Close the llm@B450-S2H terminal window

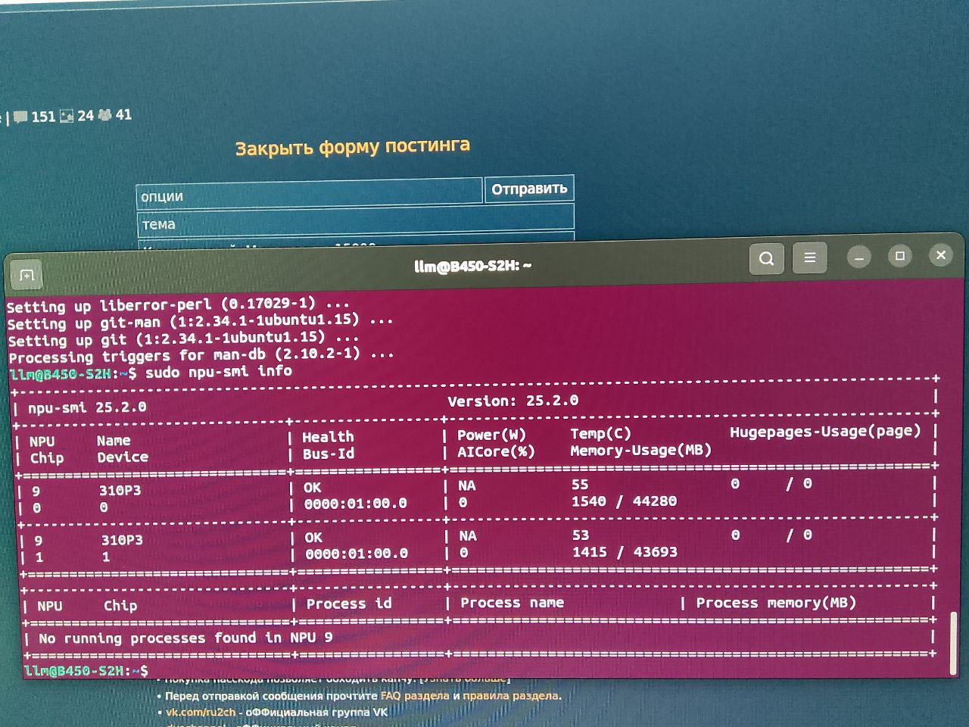coord(941,255)
